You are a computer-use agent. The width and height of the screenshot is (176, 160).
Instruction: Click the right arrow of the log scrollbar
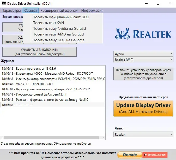pyautogui.click(x=103, y=137)
